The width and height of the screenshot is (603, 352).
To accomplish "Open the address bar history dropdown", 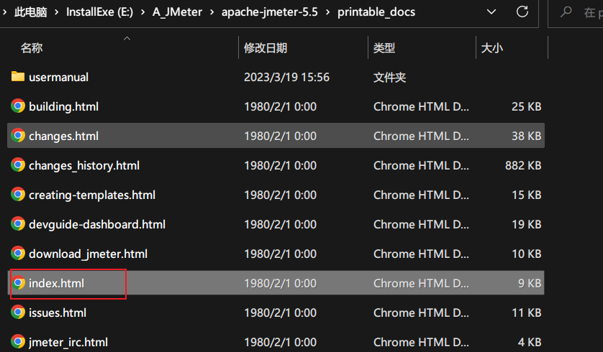I will pos(491,12).
